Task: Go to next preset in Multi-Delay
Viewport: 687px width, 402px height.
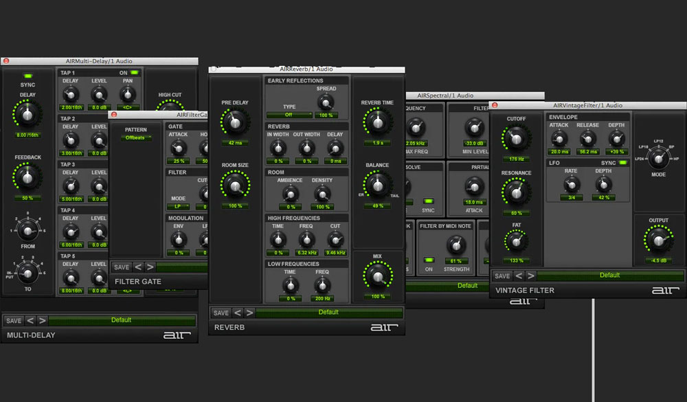Action: click(42, 320)
